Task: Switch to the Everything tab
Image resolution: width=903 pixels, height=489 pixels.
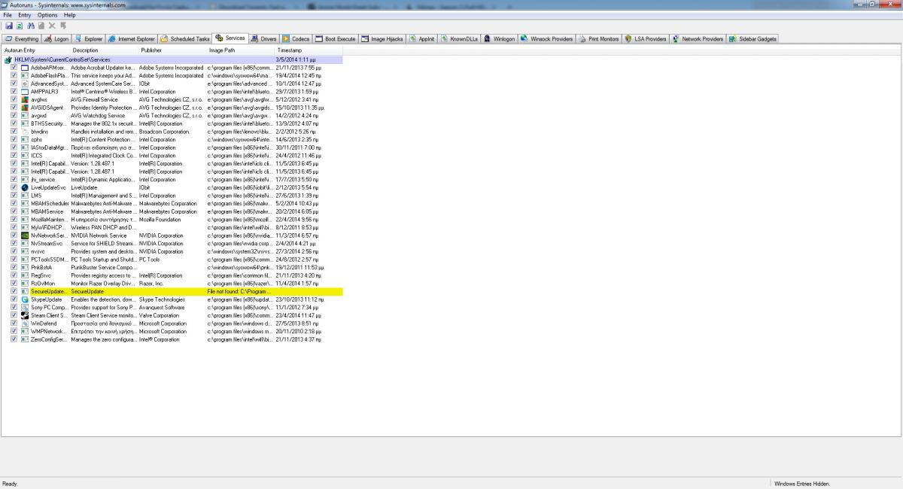Action: [x=22, y=38]
